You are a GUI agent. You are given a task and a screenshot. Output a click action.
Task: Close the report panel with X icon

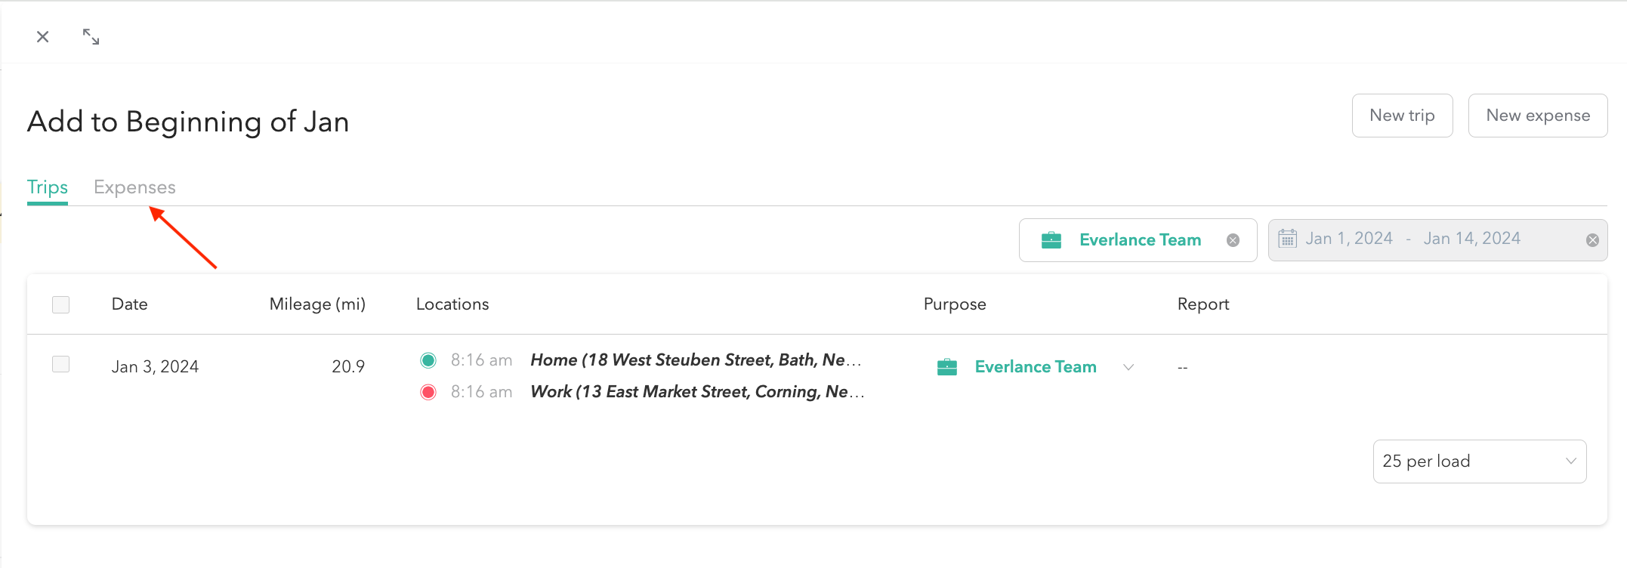43,37
